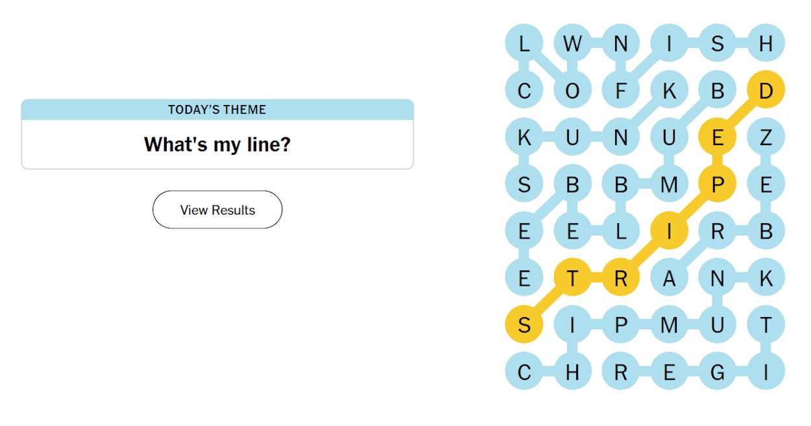The height and width of the screenshot is (426, 811).
Task: Click the yellow letter P tile
Action: click(x=717, y=184)
